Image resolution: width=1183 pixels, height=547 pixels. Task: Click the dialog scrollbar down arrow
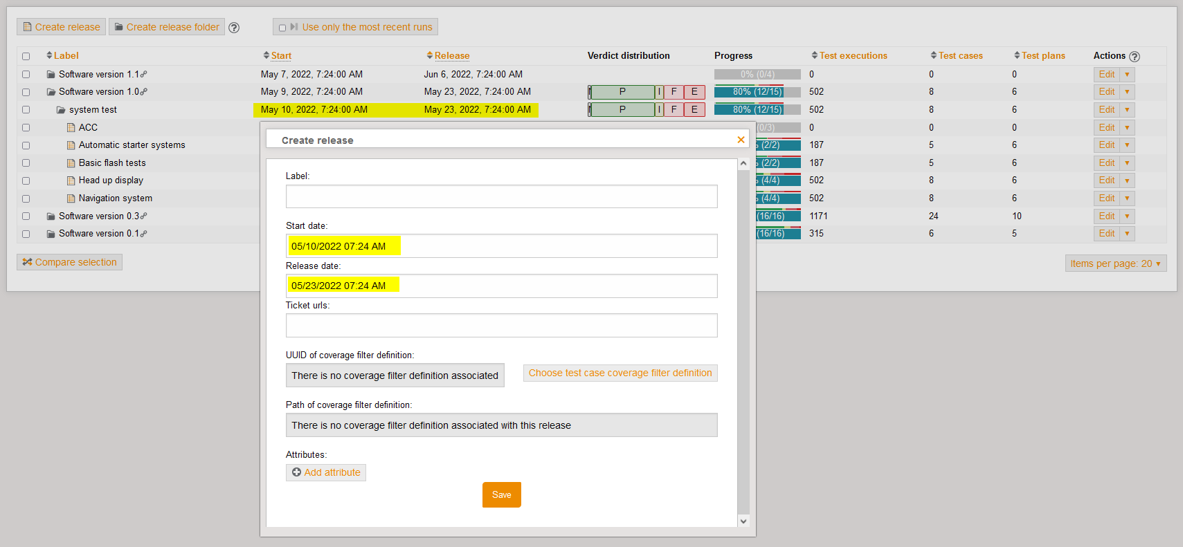(743, 521)
